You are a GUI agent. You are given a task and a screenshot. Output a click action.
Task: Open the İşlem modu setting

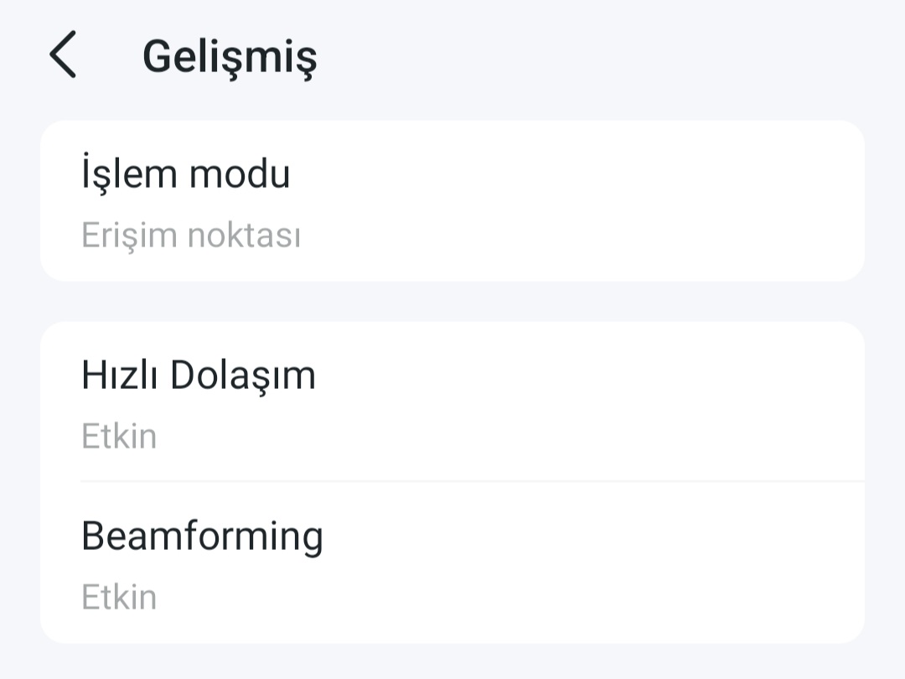452,201
